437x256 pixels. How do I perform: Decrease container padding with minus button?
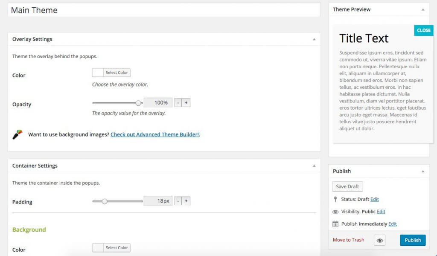pos(178,201)
